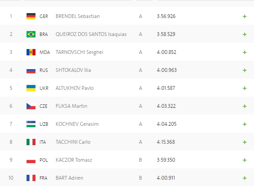
Task: Click the Ukraine flag icon
Action: (31, 88)
